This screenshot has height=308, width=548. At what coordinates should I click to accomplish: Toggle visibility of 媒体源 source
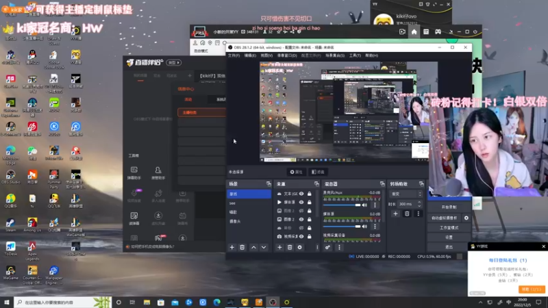[301, 202]
